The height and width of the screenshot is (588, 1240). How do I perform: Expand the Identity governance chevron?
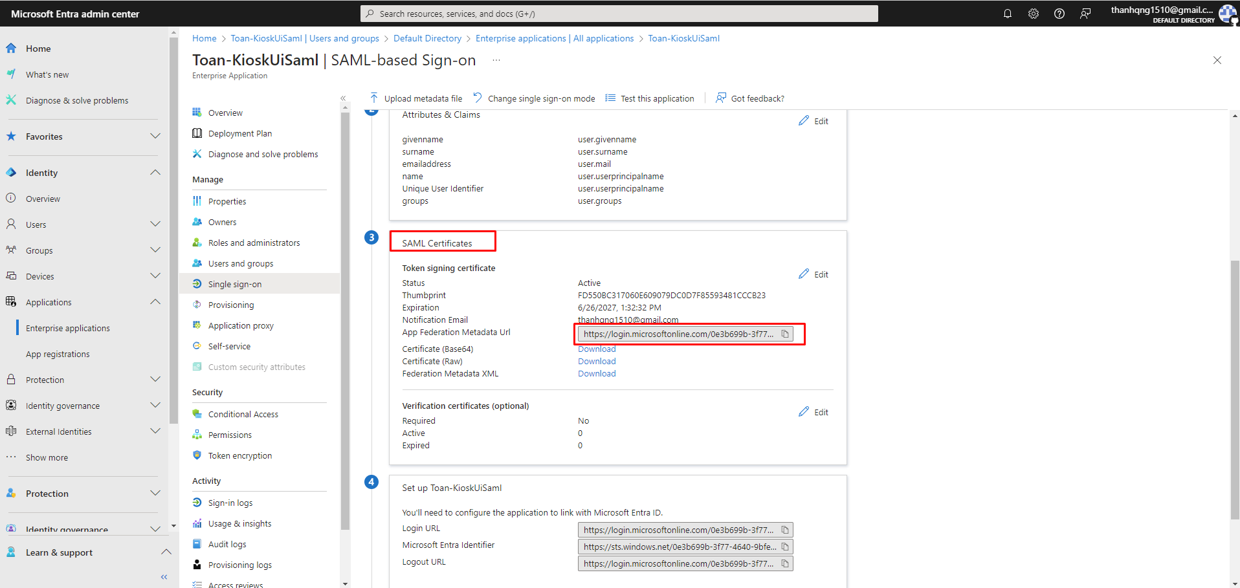coord(155,406)
